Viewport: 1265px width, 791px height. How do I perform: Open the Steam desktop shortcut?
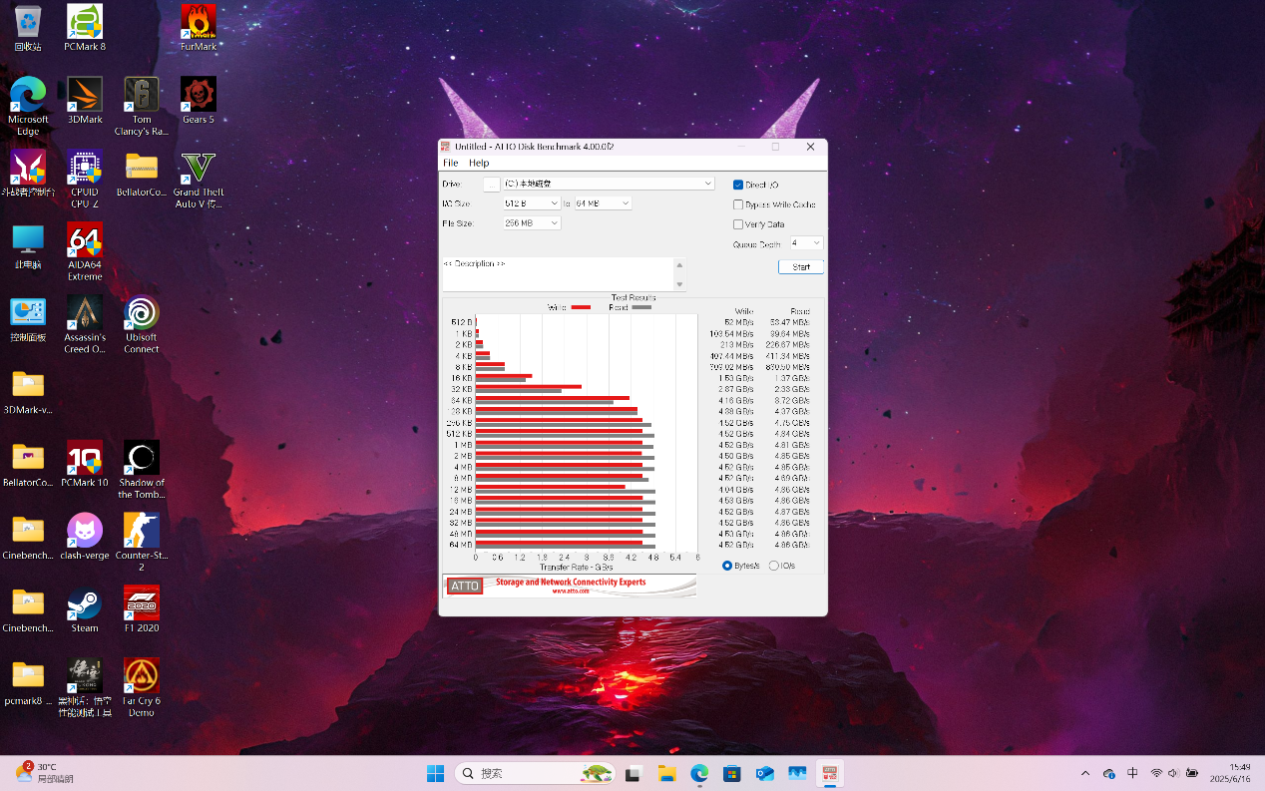85,609
